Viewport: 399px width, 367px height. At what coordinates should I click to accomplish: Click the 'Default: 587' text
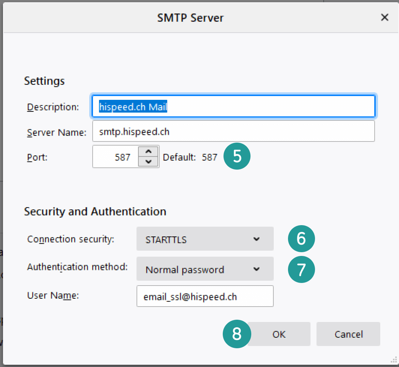click(190, 157)
